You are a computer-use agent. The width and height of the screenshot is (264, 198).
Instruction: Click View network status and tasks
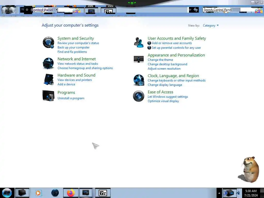(x=78, y=64)
